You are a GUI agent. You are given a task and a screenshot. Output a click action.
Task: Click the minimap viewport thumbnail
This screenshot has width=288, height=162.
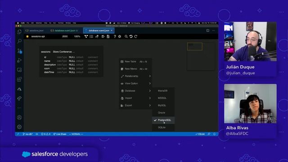pyautogui.click(x=195, y=46)
